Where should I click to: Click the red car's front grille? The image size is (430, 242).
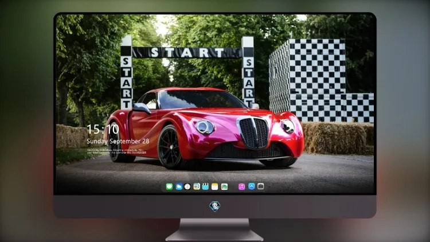point(253,132)
